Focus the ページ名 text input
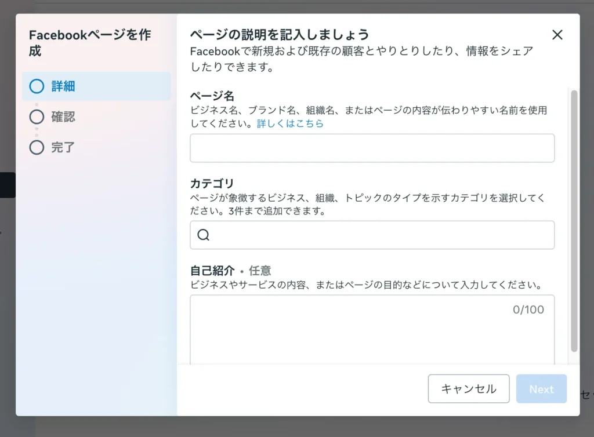 372,148
